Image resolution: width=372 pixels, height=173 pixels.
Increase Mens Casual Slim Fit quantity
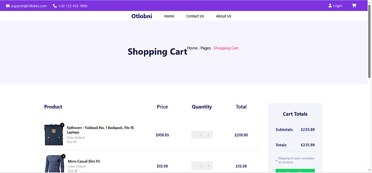click(208, 166)
